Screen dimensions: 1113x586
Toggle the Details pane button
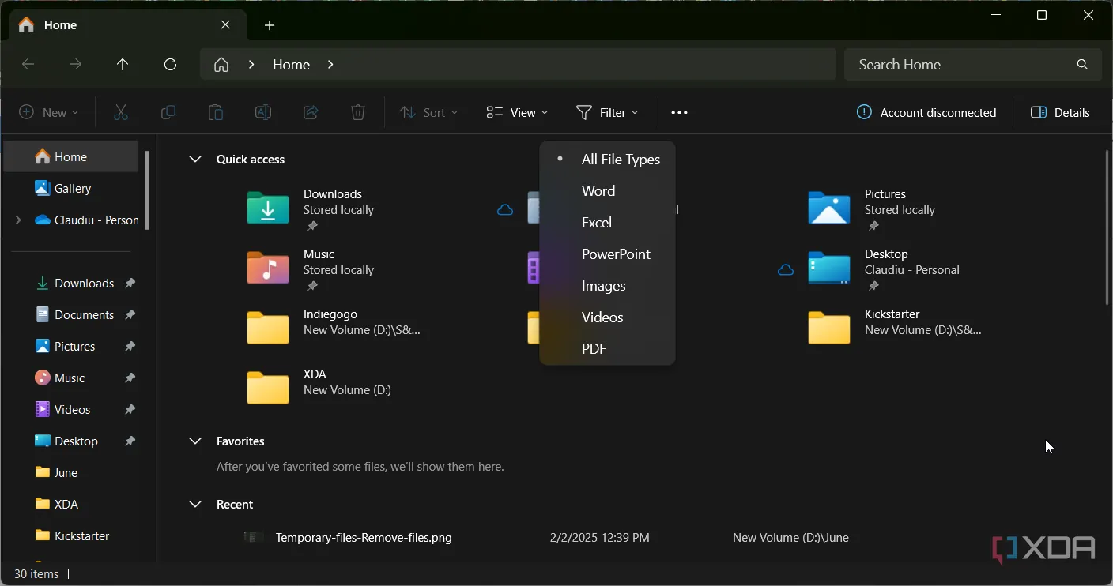click(1060, 112)
